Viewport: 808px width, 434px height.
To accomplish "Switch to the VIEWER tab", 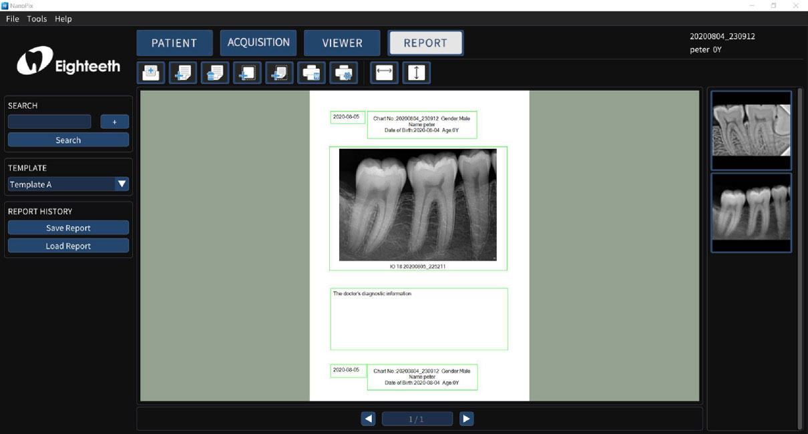I will click(x=342, y=42).
